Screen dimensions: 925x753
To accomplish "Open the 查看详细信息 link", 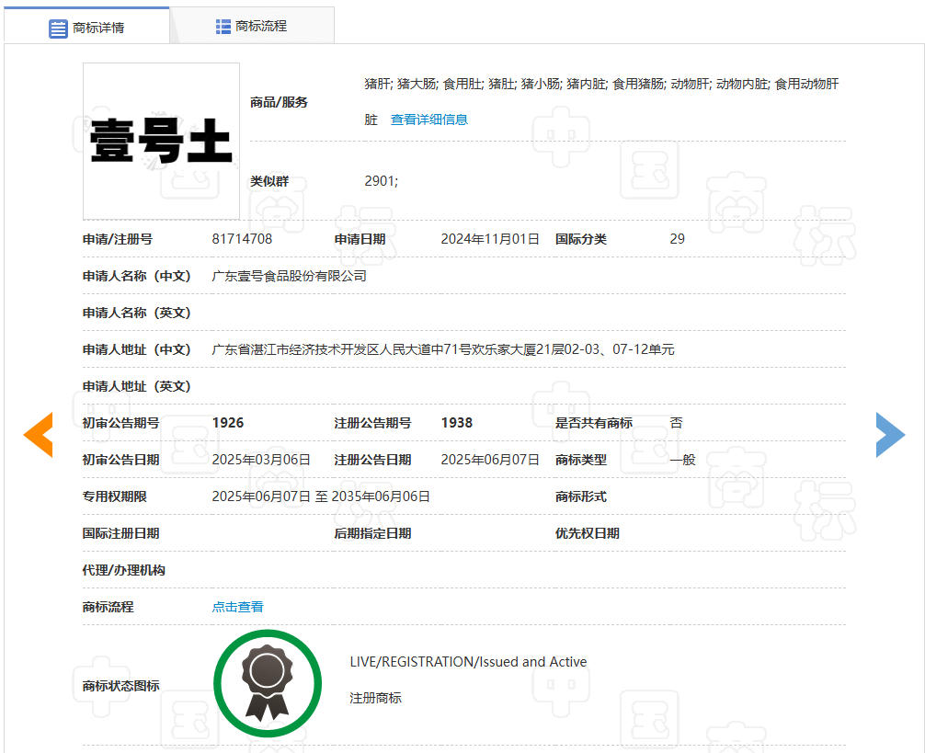I will 428,120.
